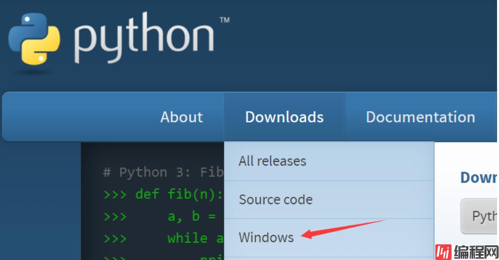Image resolution: width=499 pixels, height=260 pixels.
Task: Open the About navigation menu
Action: [181, 117]
